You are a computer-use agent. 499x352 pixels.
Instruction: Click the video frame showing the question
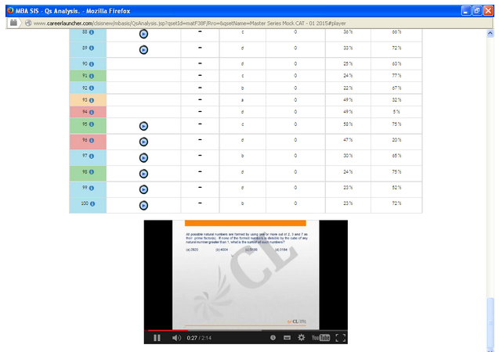(x=245, y=275)
